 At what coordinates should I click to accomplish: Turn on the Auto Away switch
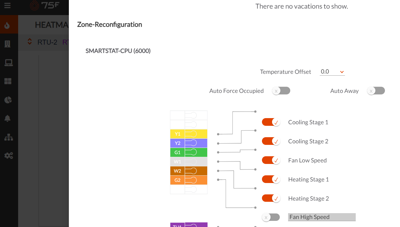pos(376,90)
